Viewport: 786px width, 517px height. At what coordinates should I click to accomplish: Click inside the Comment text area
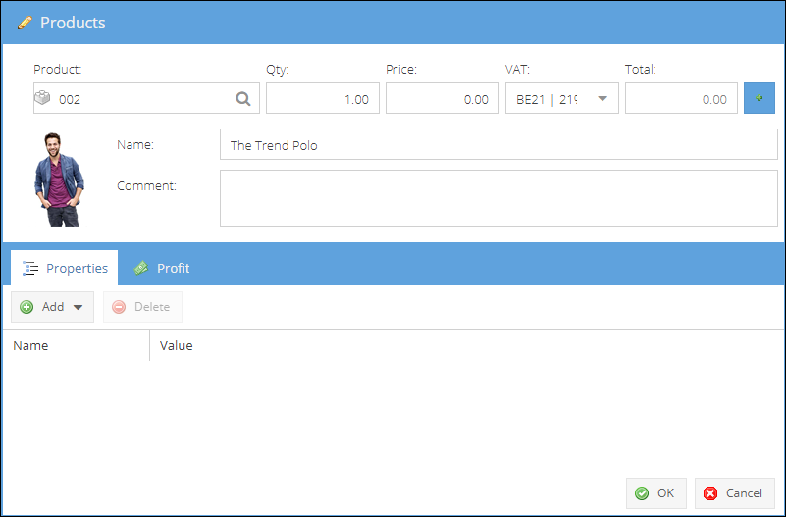[498, 198]
